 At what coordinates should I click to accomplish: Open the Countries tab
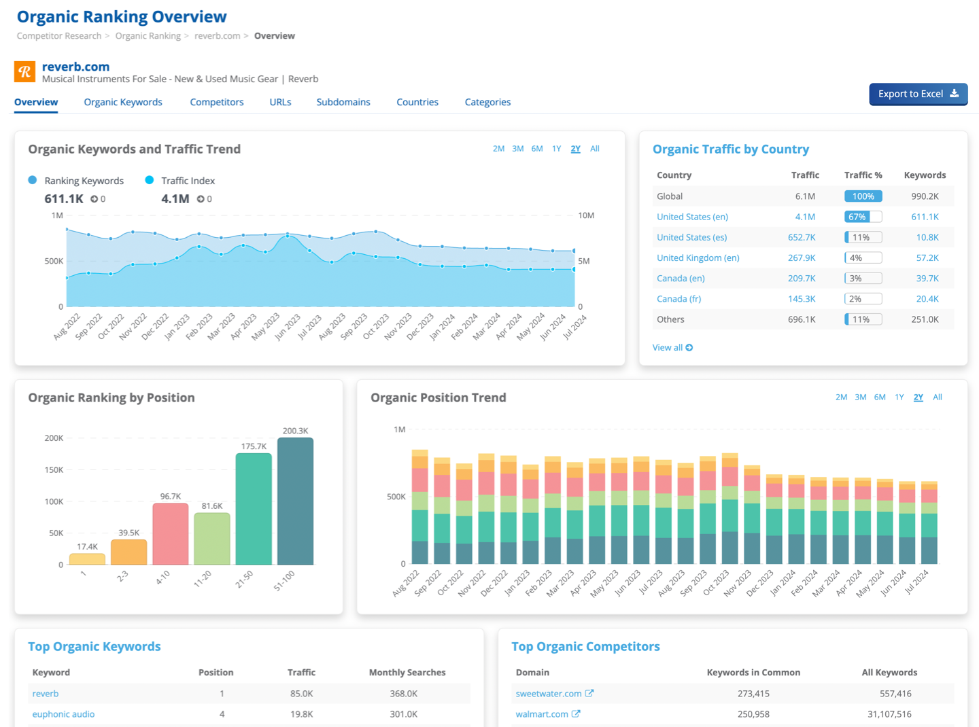click(x=417, y=102)
